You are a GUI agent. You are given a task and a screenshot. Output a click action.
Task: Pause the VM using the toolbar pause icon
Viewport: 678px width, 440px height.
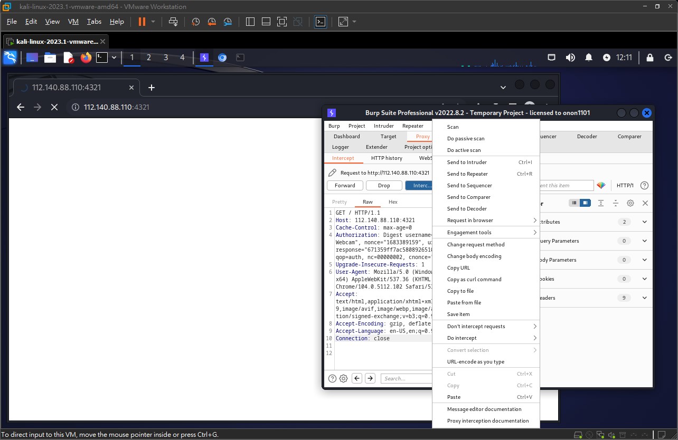(x=142, y=22)
